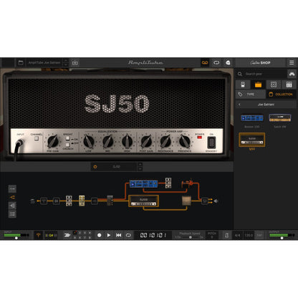Click the output speaker icon
This screenshot has width=298, height=298.
(x=216, y=201)
